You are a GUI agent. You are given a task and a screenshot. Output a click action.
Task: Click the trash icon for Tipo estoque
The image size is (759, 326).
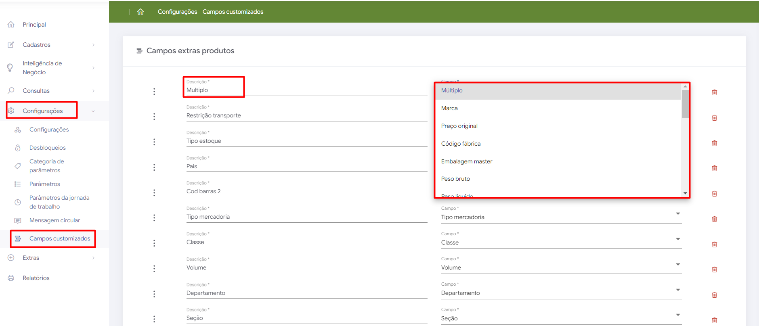714,143
